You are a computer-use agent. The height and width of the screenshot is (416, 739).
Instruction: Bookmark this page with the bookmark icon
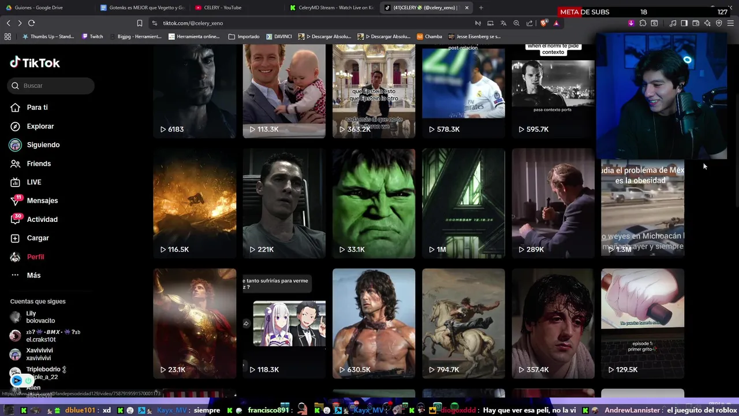point(139,23)
